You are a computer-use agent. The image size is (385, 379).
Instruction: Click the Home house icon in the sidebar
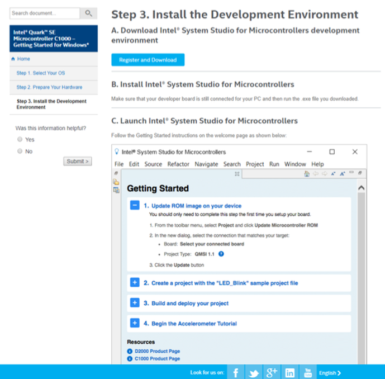[x=13, y=59]
